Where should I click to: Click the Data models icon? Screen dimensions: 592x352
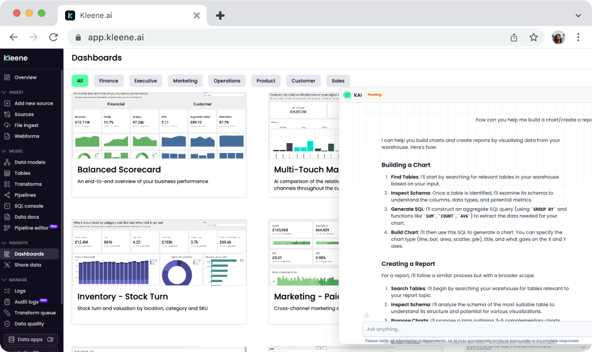[x=7, y=162]
